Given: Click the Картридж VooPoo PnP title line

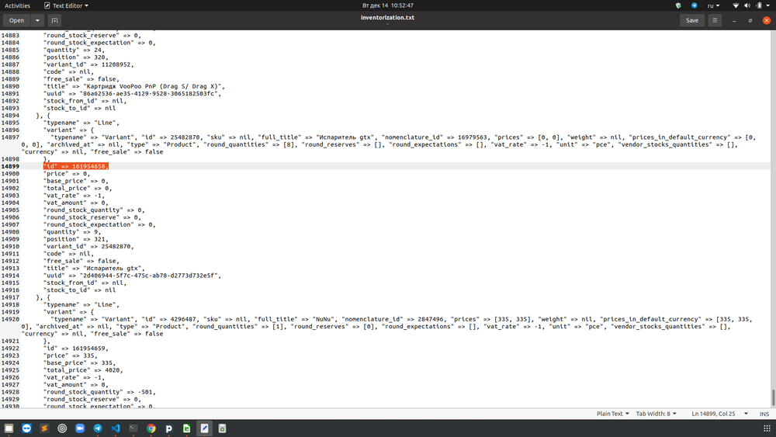Looking at the screenshot, I should pyautogui.click(x=134, y=86).
